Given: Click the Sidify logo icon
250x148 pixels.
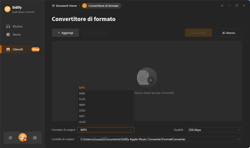Looking at the screenshot, I should pyautogui.click(x=7, y=9).
